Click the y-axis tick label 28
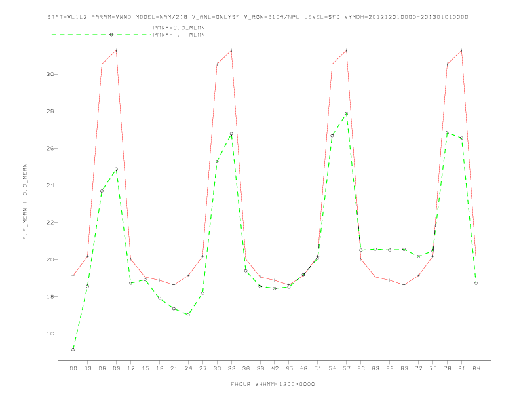 tap(50, 111)
